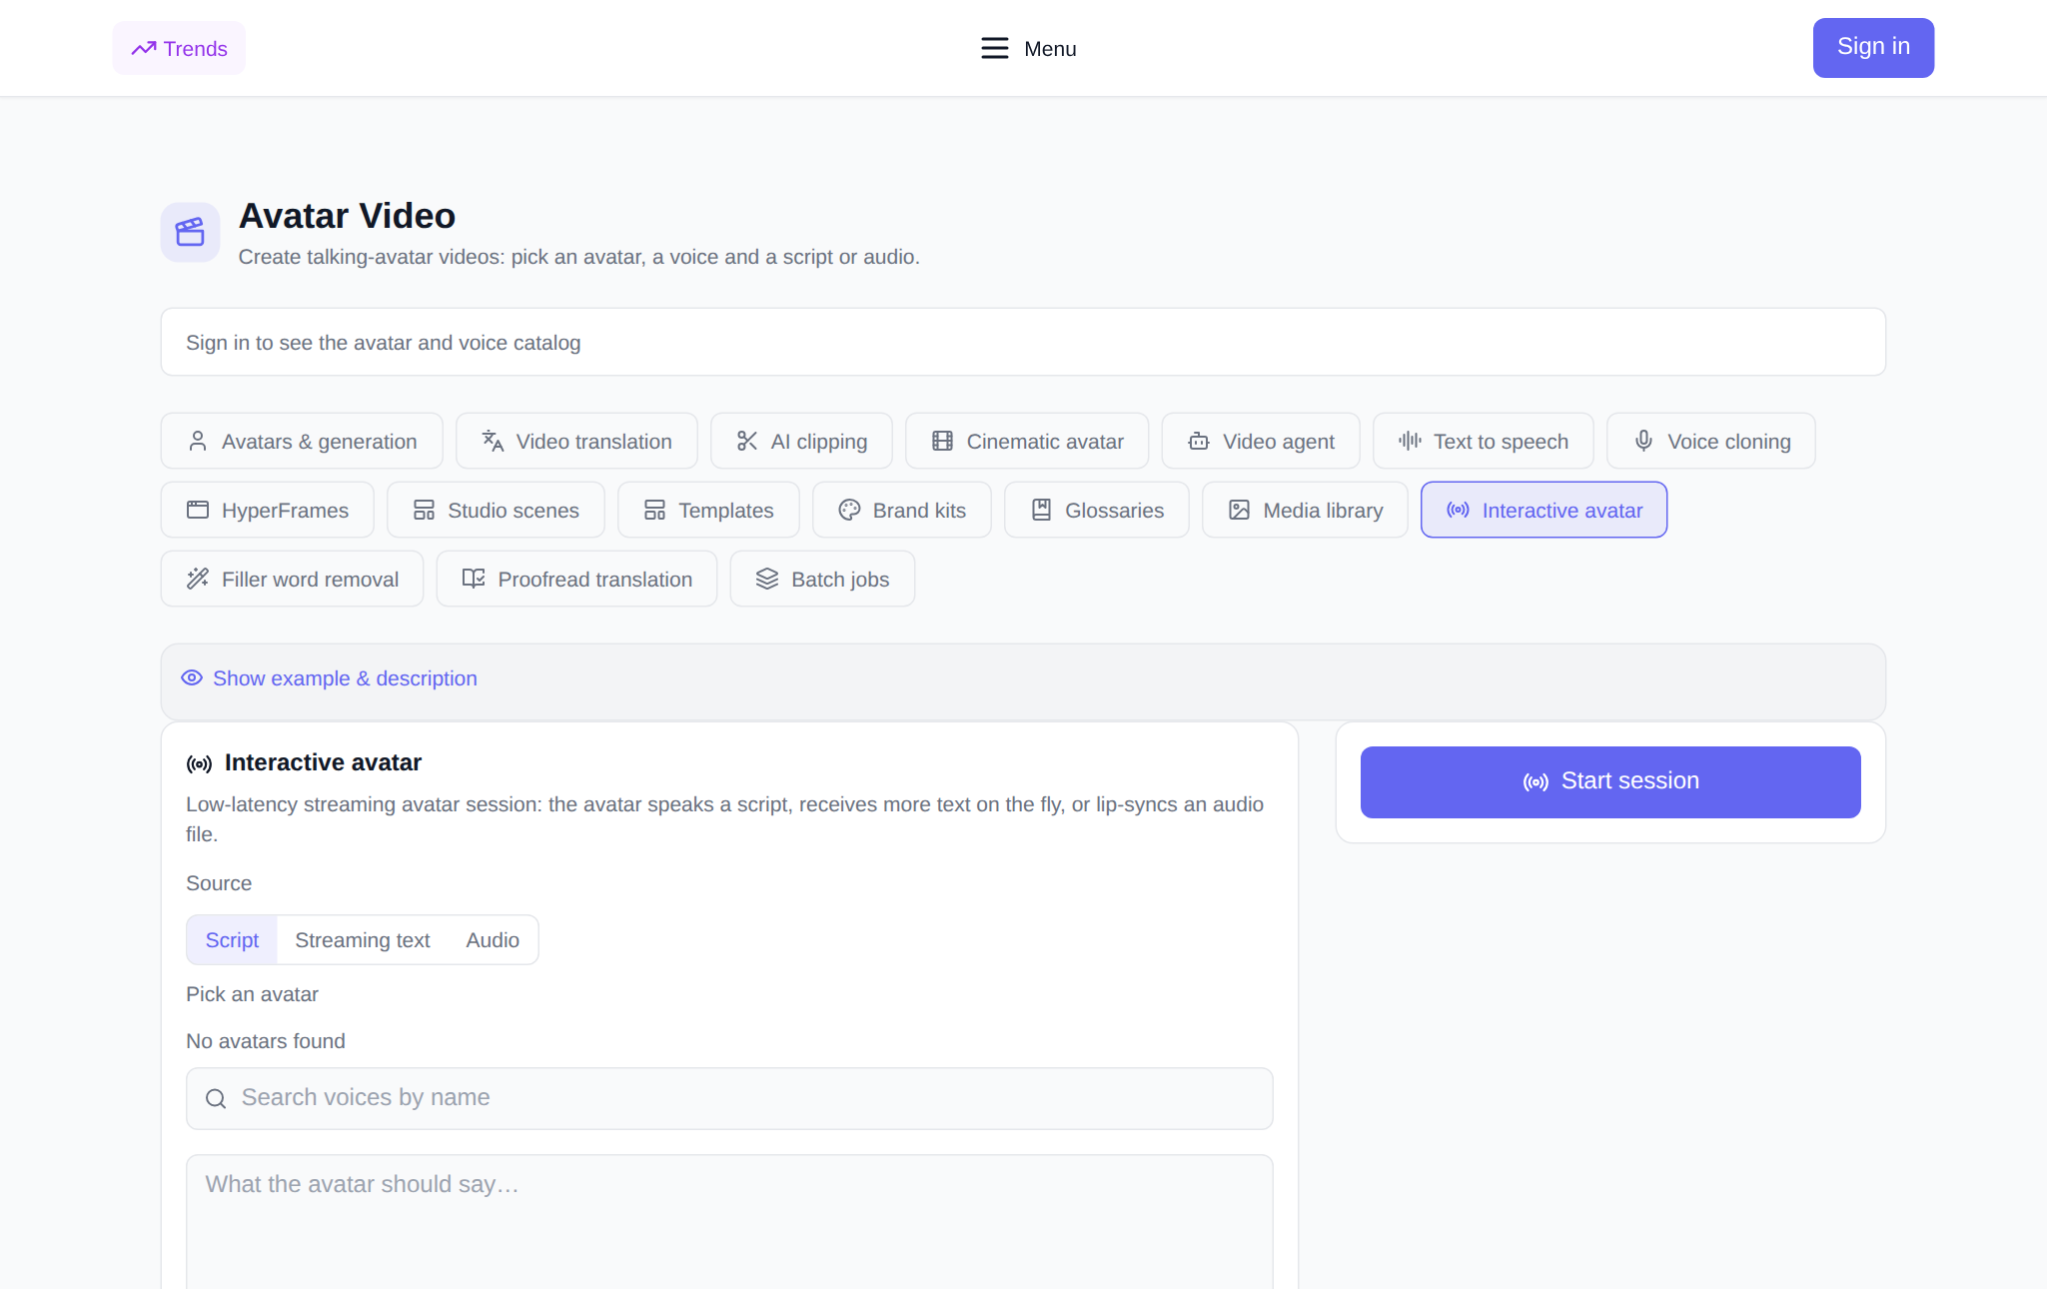Viewport: 2047px width, 1289px height.
Task: Click the Filler word removal wand icon
Action: point(198,579)
